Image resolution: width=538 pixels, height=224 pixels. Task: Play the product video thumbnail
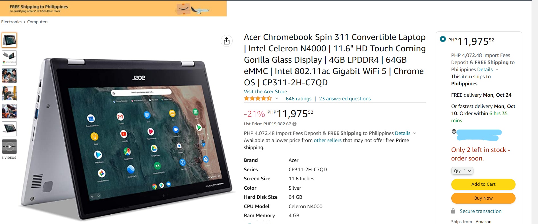(9, 147)
